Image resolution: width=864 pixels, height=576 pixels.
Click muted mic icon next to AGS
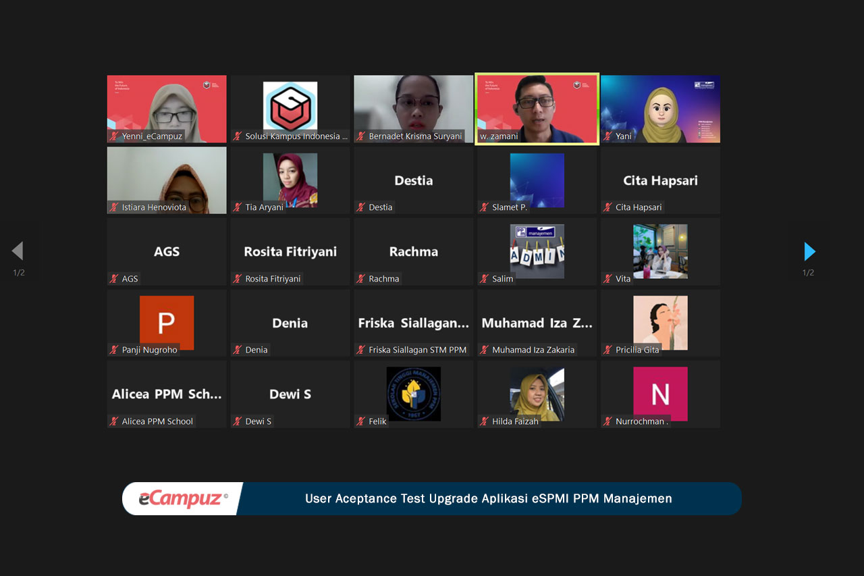coord(114,278)
